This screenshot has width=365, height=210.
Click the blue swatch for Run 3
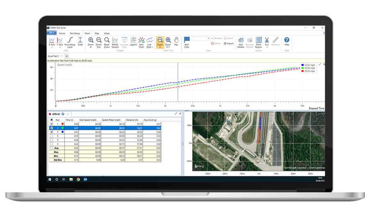pos(63,132)
